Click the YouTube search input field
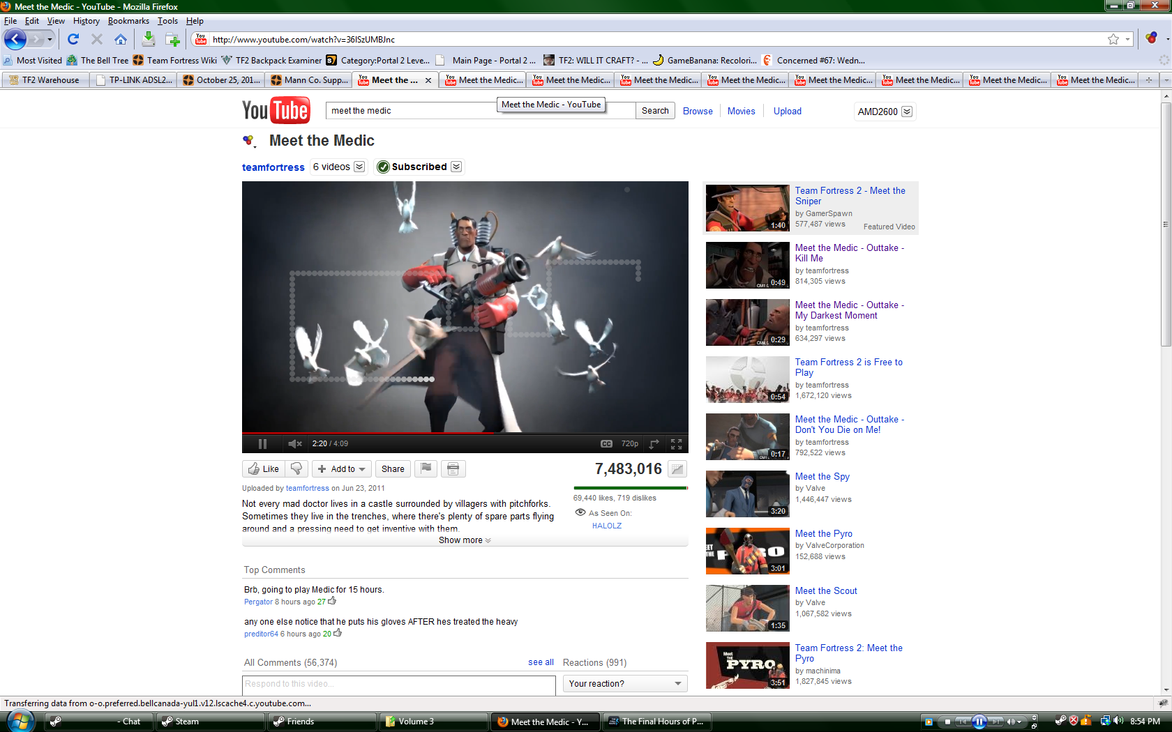Screen dimensions: 1172x732 click(x=481, y=111)
